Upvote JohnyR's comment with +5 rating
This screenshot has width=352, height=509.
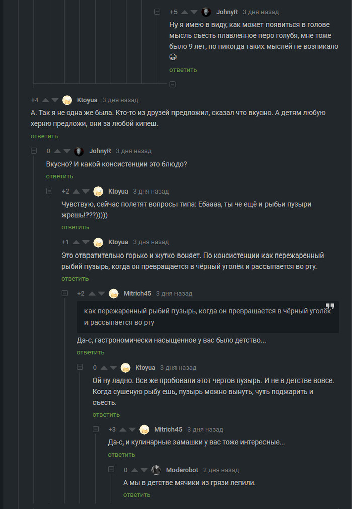[184, 12]
